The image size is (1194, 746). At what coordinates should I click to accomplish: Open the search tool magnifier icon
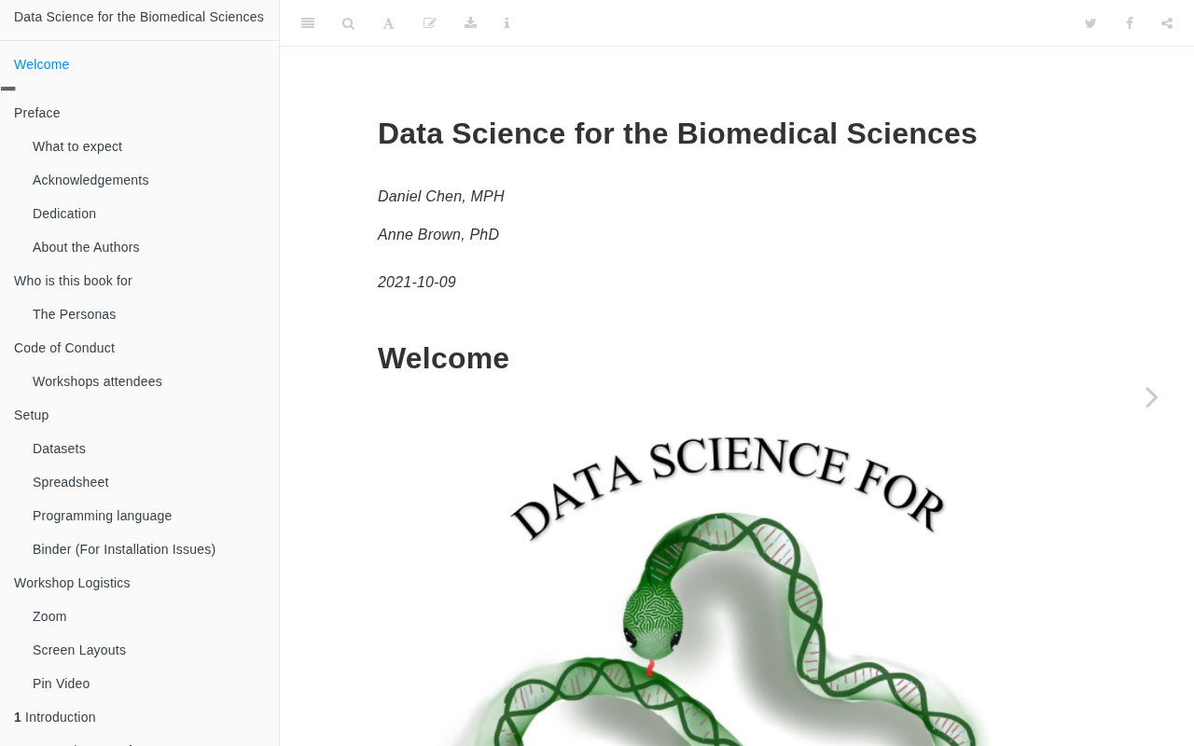click(348, 23)
